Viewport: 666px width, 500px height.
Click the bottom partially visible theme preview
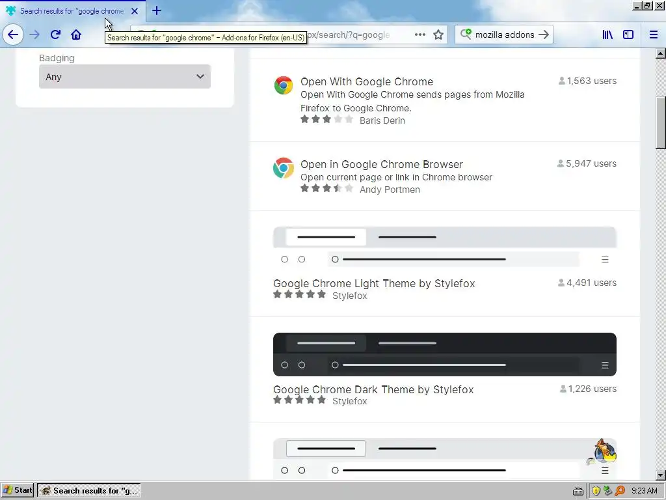[445, 459]
